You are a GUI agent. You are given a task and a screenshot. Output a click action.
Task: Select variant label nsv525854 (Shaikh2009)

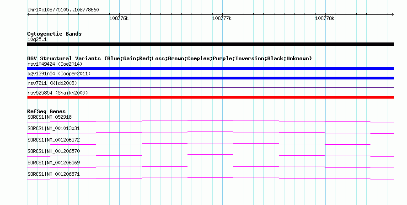tap(58, 93)
